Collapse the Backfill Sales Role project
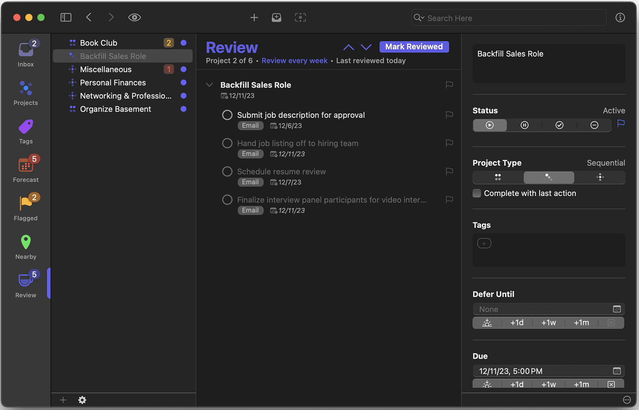639x410 pixels. (x=209, y=85)
